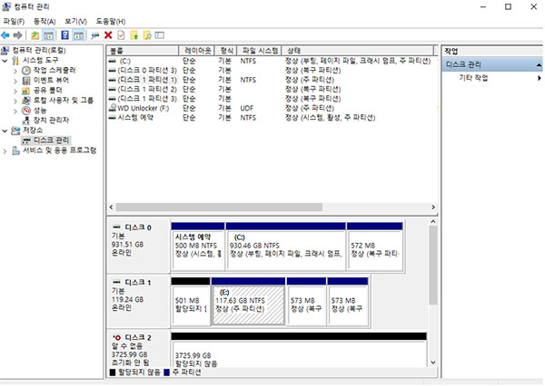
Task: Select the (C:) volume row
Action: 271,61
